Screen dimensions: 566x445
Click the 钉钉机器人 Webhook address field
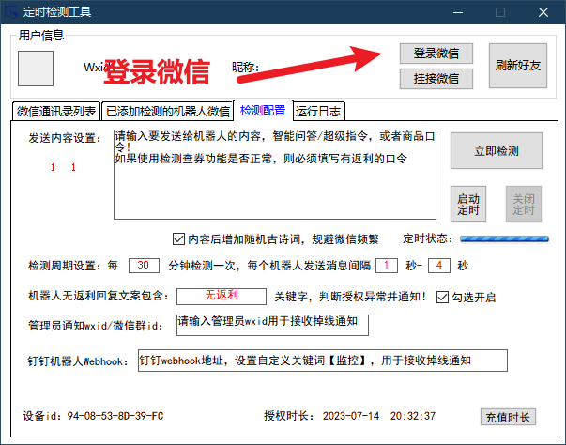point(321,361)
